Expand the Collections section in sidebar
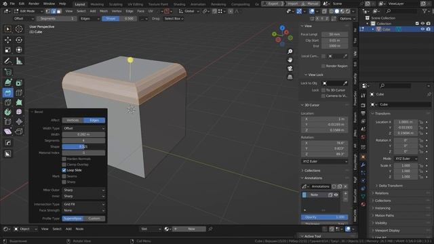This screenshot has width=434, height=244. 312,171
